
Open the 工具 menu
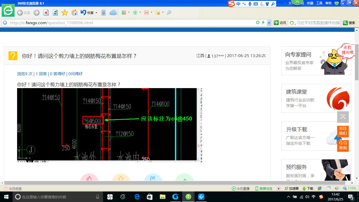[319, 3]
